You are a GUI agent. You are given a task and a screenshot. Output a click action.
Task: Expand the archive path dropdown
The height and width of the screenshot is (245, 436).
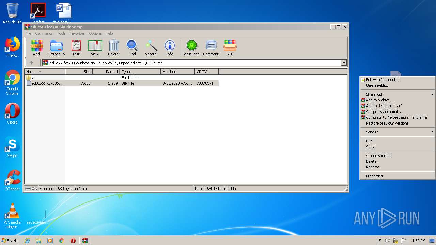[x=344, y=63]
